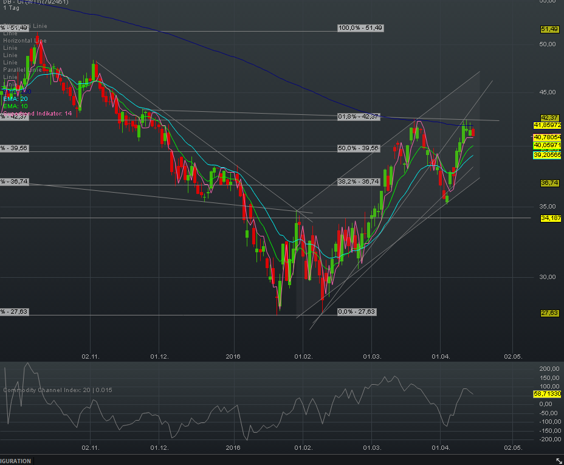The height and width of the screenshot is (465, 564).
Task: Click the 0,0% - 27,63 Fibonacci label
Action: [x=357, y=311]
